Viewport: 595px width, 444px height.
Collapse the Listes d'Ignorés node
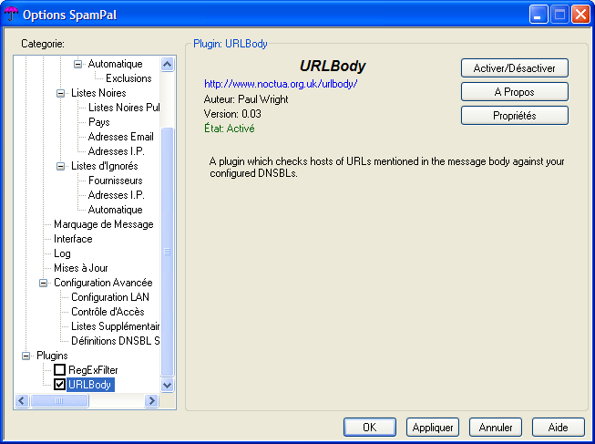click(x=60, y=166)
